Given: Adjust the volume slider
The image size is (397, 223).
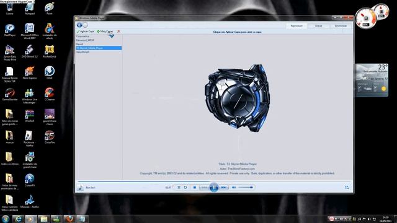Looking at the screenshot, I should pos(246,187).
